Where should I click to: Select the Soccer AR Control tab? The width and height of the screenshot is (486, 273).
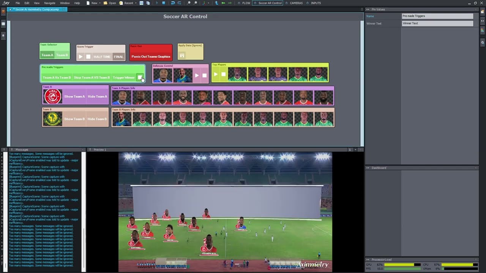(268, 3)
